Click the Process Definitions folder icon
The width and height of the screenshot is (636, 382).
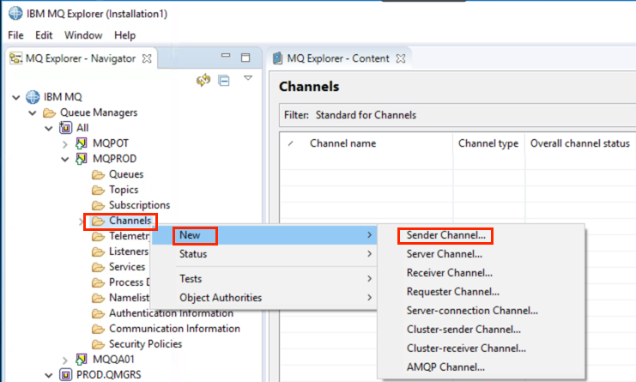(x=98, y=282)
